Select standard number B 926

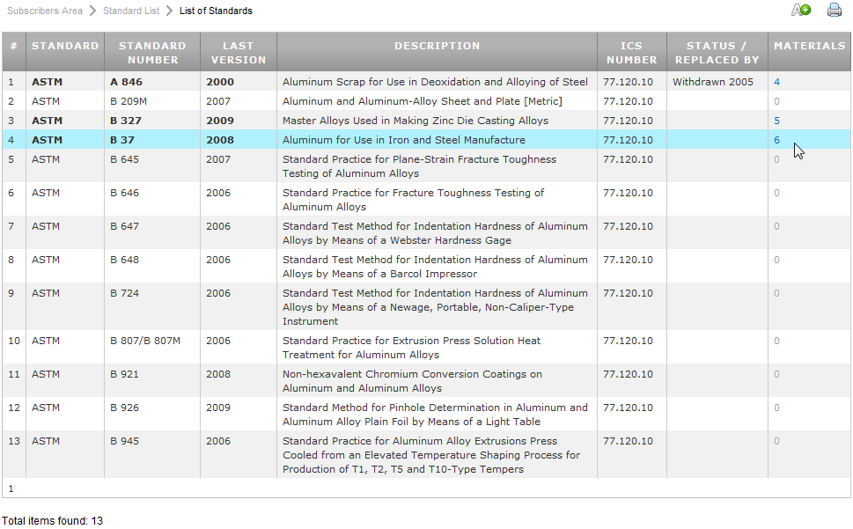[125, 408]
